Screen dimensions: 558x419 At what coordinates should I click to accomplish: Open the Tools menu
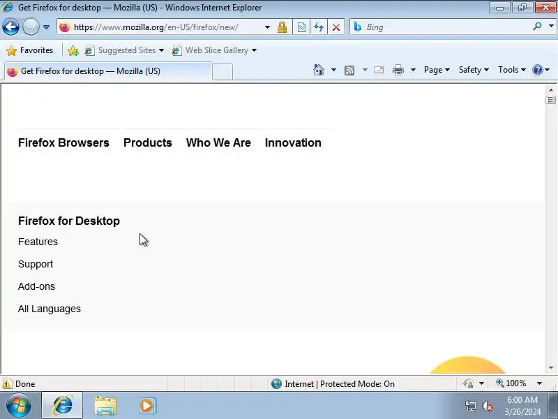point(512,70)
